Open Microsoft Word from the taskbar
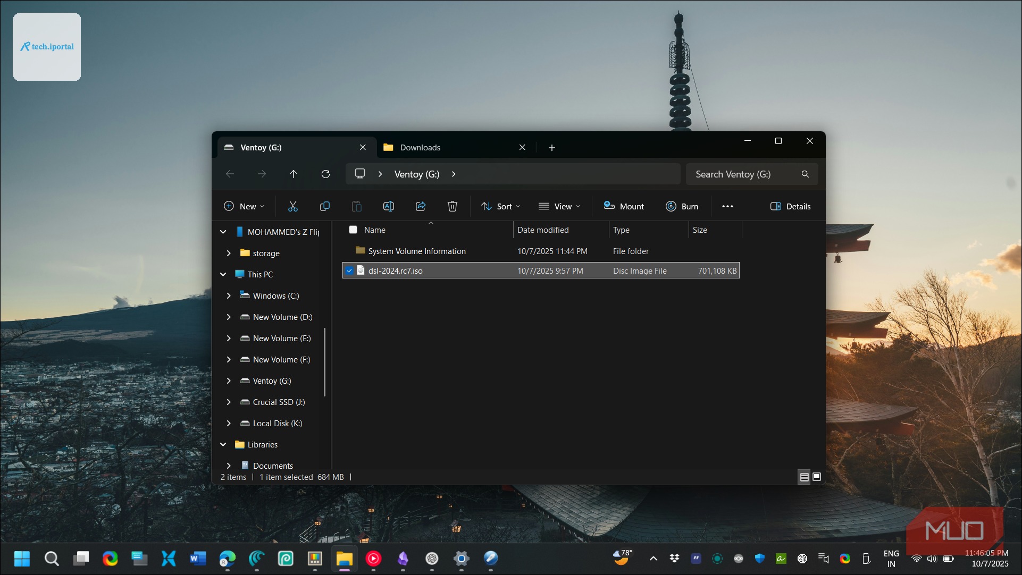The image size is (1022, 575). [198, 558]
